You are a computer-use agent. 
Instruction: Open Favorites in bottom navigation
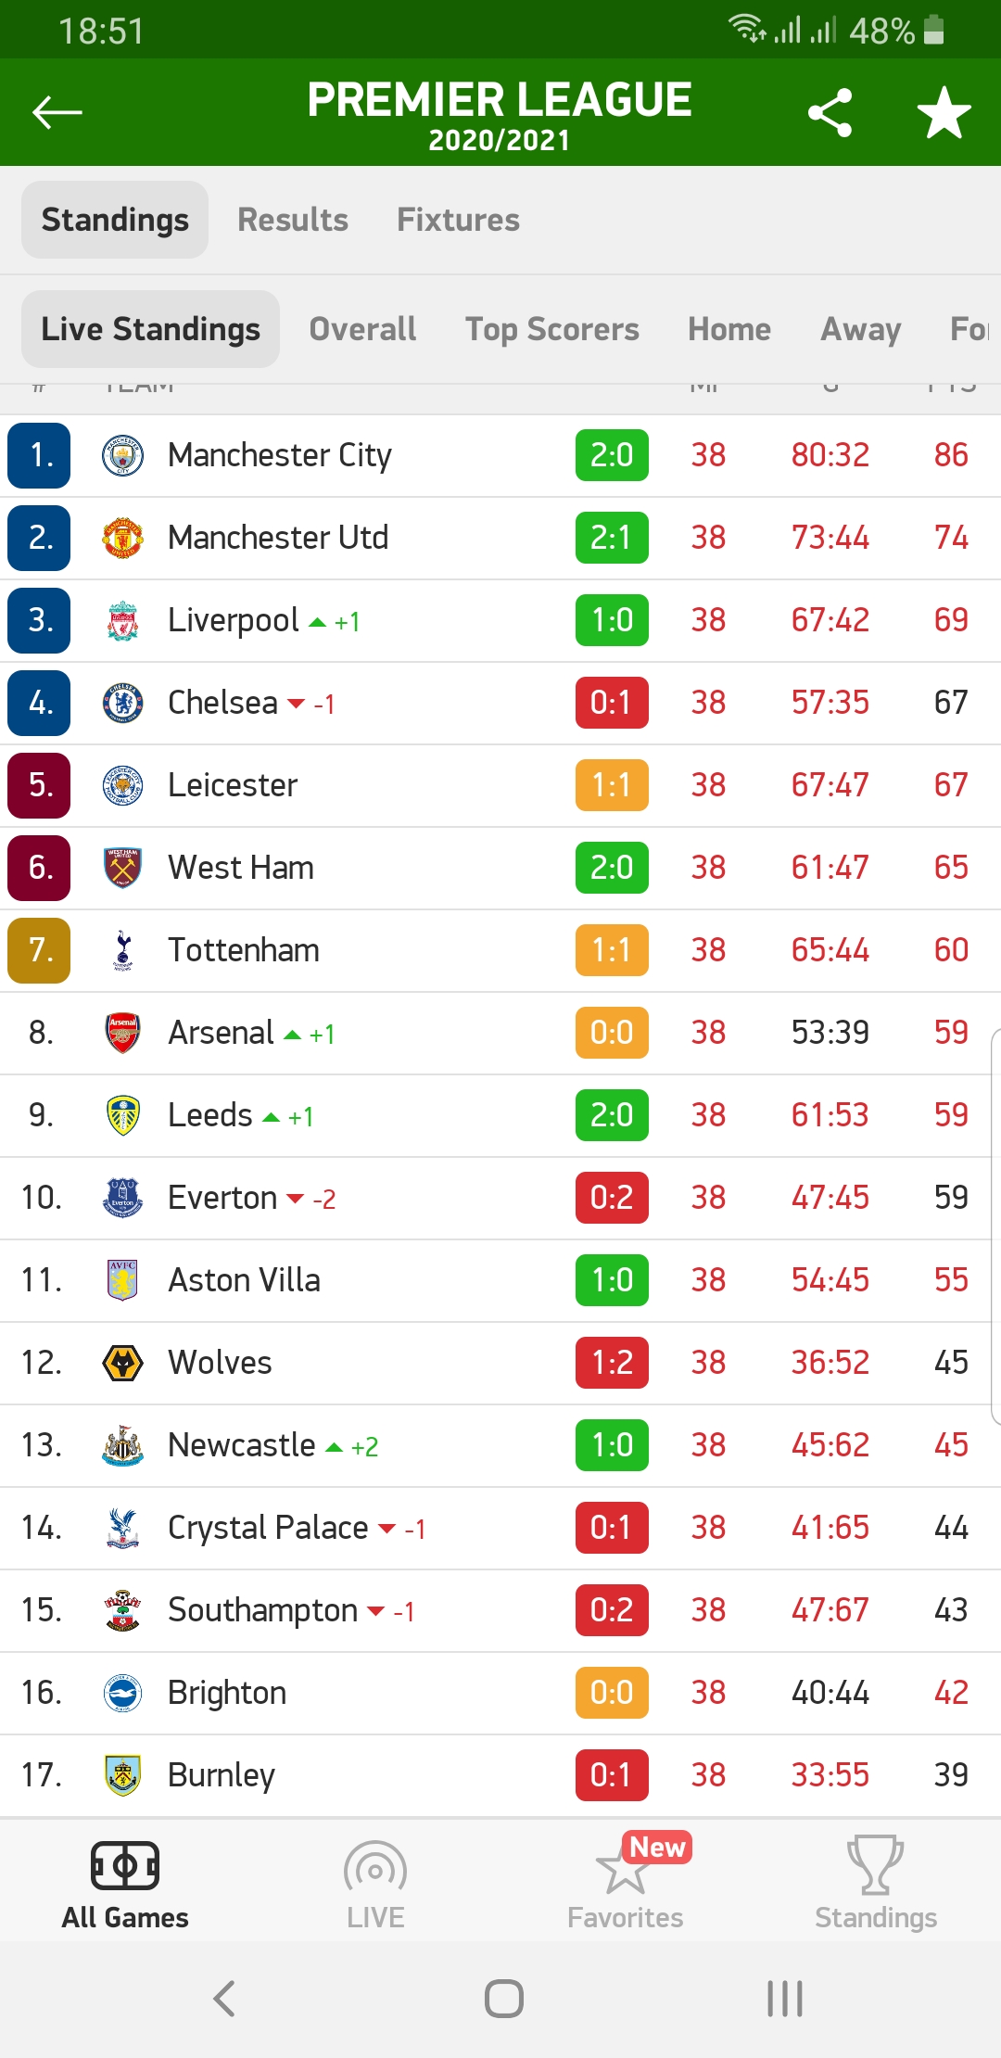(x=626, y=1884)
